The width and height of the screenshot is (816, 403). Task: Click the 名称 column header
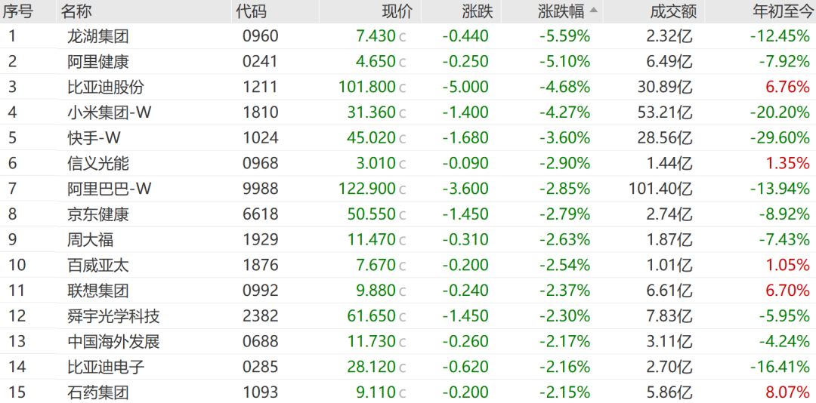[77, 11]
